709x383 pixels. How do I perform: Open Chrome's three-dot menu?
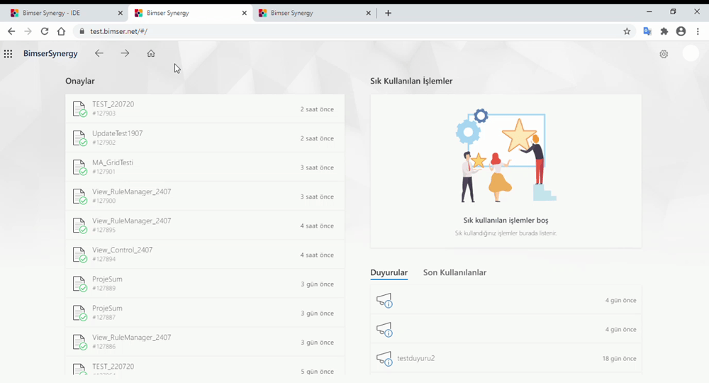tap(698, 31)
